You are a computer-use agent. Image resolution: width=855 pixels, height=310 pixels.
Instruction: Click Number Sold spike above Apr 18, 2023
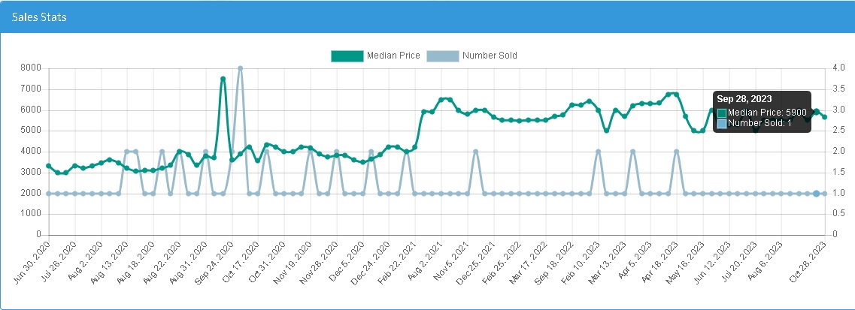coord(677,152)
